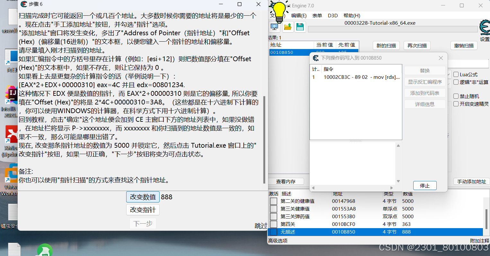The width and height of the screenshot is (490, 256).
Task: Click the 步骤 6 window title icon
Action: [x=24, y=4]
